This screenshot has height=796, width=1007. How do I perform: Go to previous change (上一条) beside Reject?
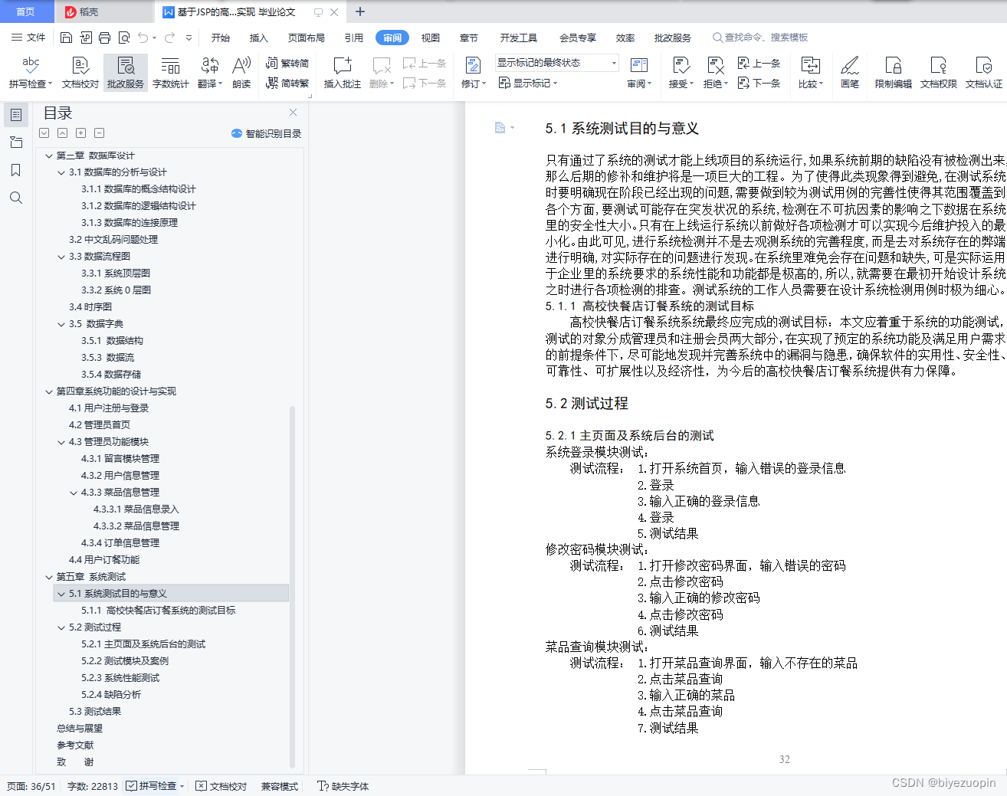click(759, 64)
